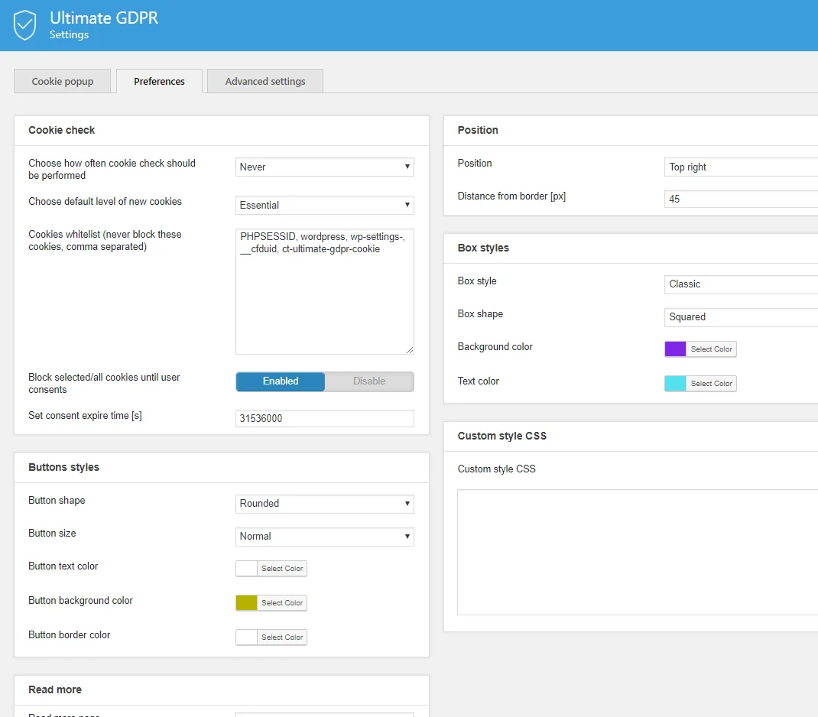Open the Button size dropdown showing Normal
The width and height of the screenshot is (818, 717).
pos(324,537)
